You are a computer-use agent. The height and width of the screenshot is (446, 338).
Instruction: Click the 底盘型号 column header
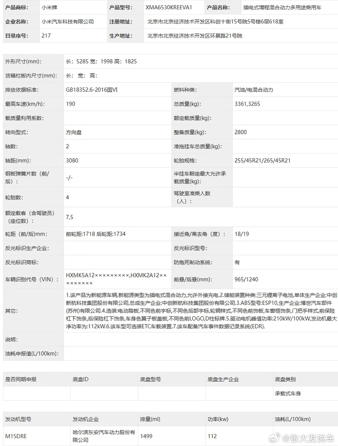click(150, 379)
